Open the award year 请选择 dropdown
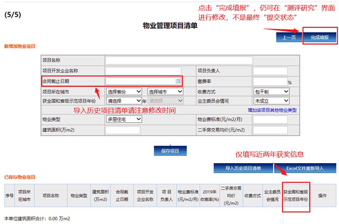The height and width of the screenshot is (224, 339). (124, 101)
